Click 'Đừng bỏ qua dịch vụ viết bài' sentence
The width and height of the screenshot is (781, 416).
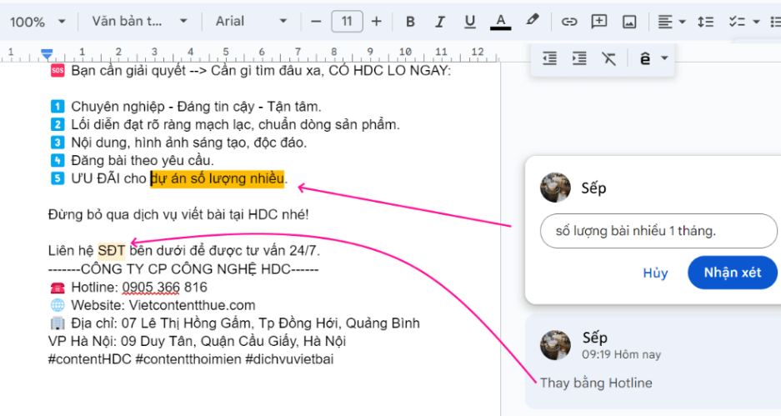178,215
